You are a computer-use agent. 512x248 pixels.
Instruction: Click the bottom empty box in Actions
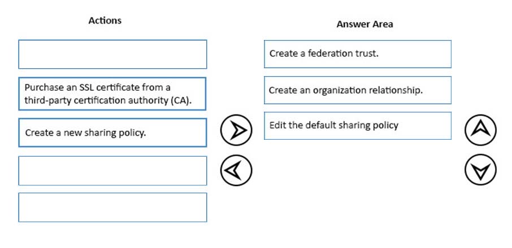(x=112, y=207)
